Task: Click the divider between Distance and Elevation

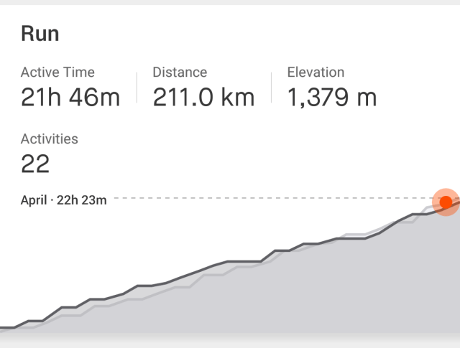Action: coord(271,88)
